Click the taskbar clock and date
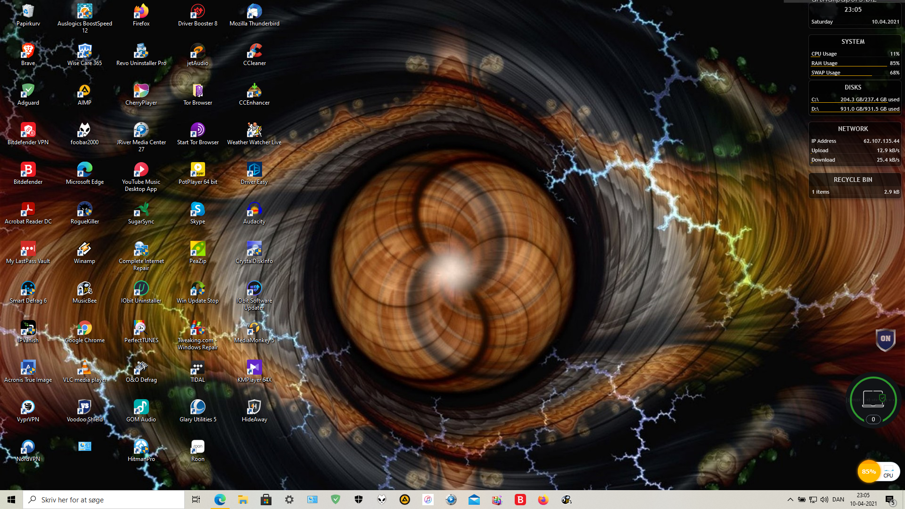Viewport: 905px width, 509px height. (863, 500)
